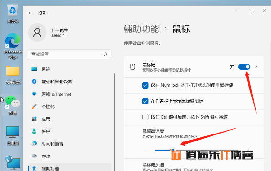Screen dimensions: 271x171
Task: Click the Bluetooth icon in the sidebar
Action: (x=34, y=82)
